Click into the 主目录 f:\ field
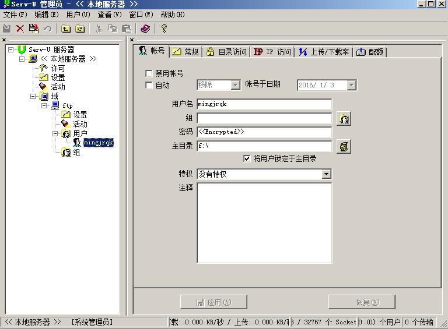Image resolution: width=448 pixels, height=329 pixels. [264, 146]
